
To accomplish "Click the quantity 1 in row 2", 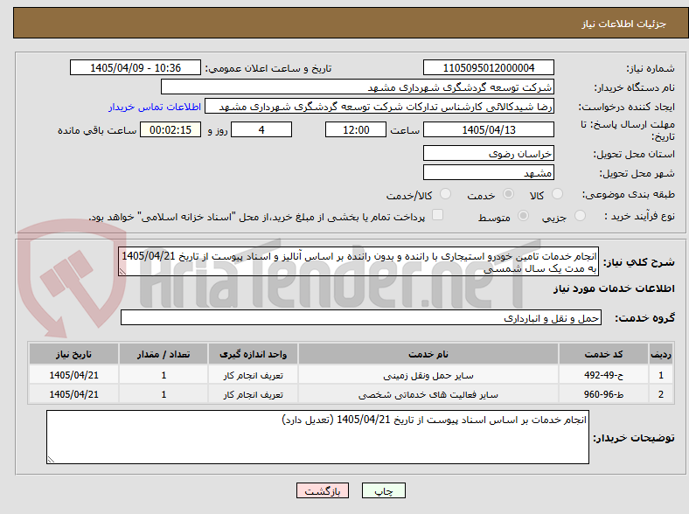I will (x=164, y=394).
